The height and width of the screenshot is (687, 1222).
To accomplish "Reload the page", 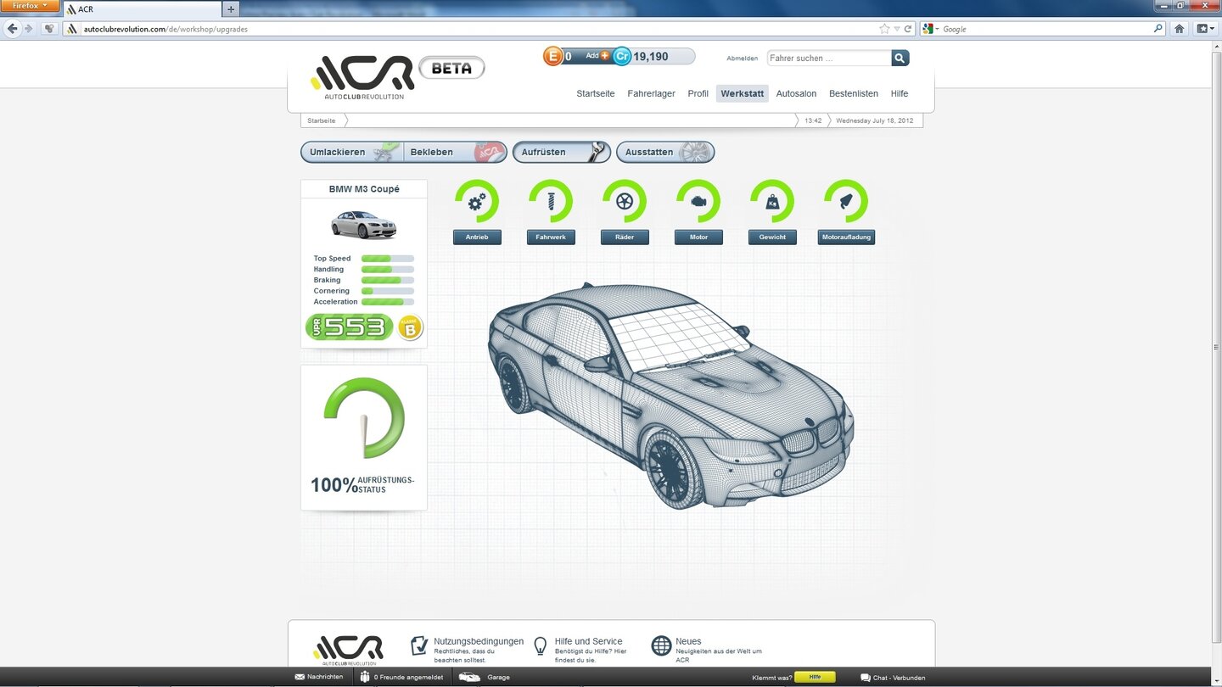I will pyautogui.click(x=908, y=29).
